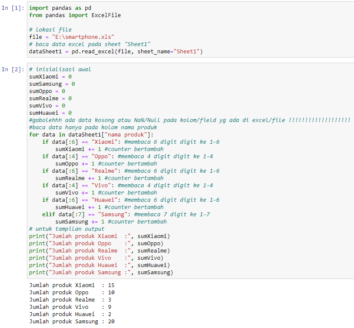This screenshot has height=328, width=354.
Task: Click the sumOppo = 0 initialization line
Action: coord(45,91)
